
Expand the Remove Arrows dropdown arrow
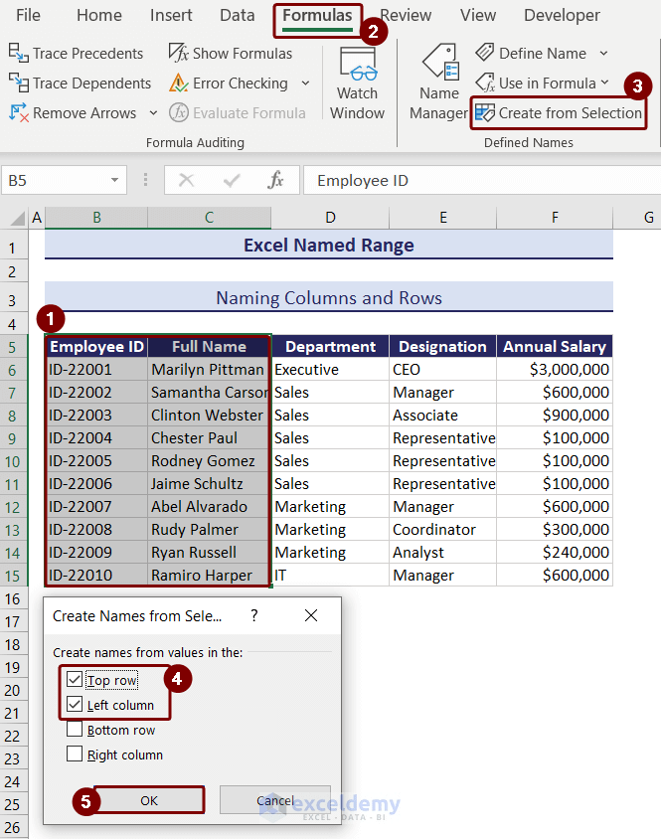[153, 113]
